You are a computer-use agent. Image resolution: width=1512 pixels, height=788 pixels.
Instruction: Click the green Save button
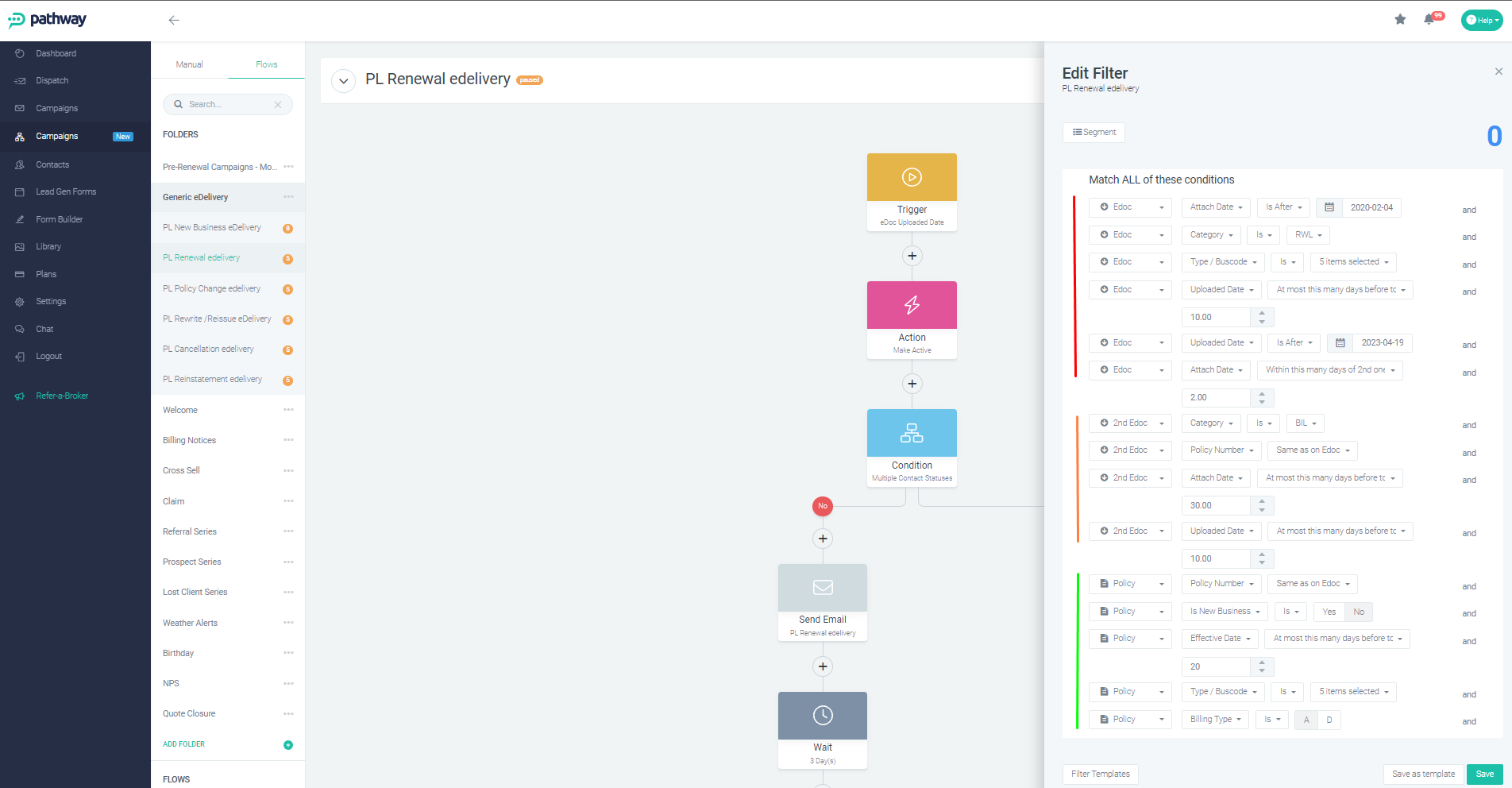coord(1484,774)
